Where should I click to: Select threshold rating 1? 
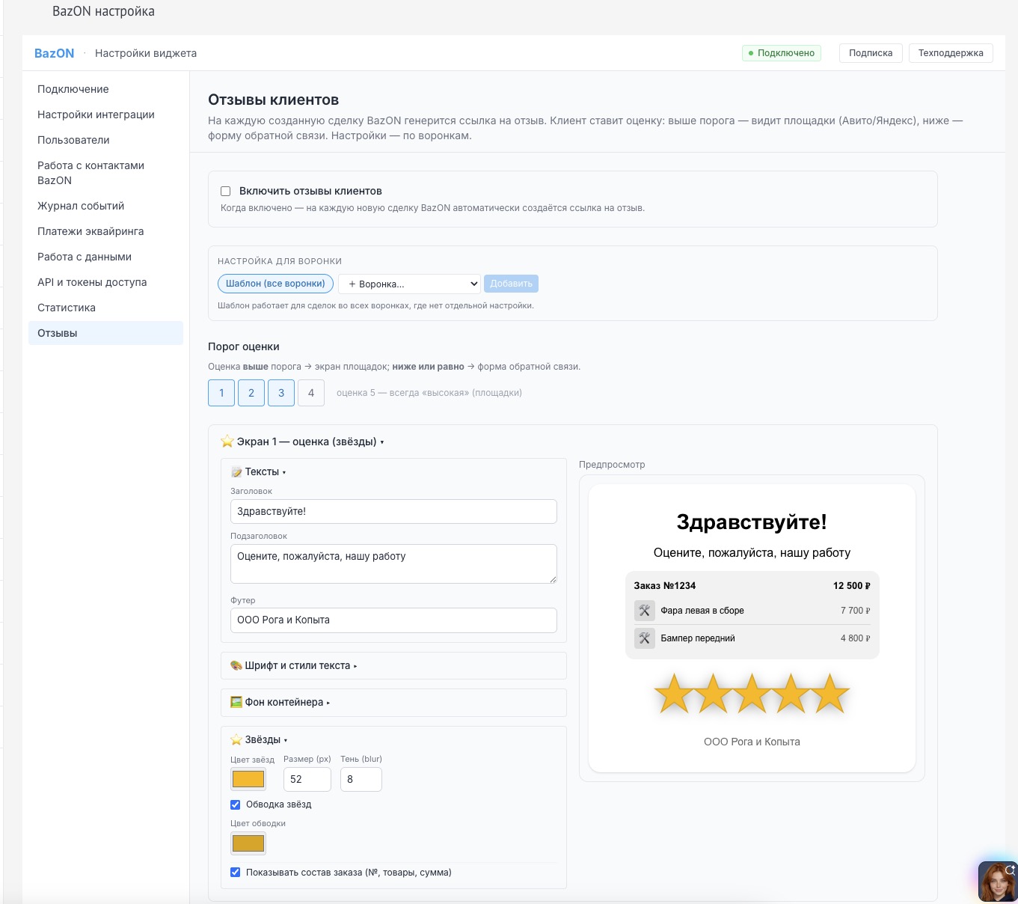(221, 393)
